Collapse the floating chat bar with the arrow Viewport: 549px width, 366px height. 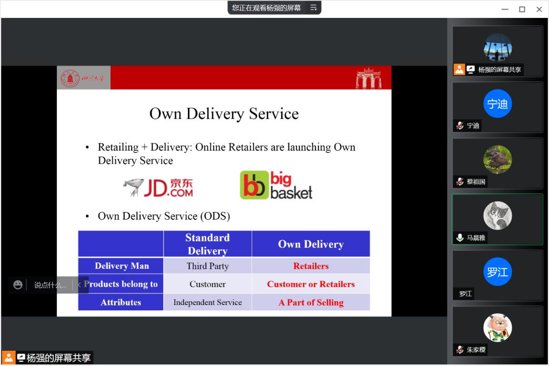coord(78,284)
